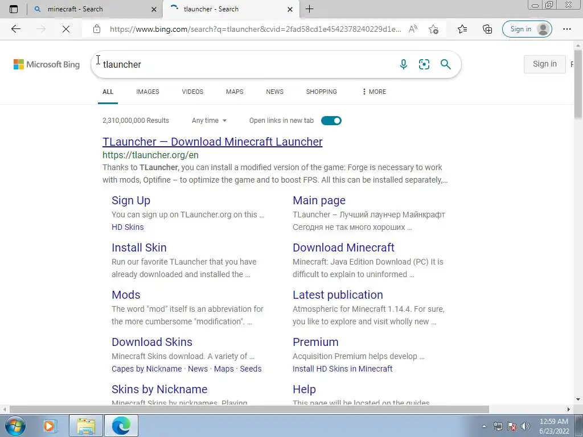Viewport: 583px width, 437px height.
Task: Open the Seeds link
Action: point(251,369)
